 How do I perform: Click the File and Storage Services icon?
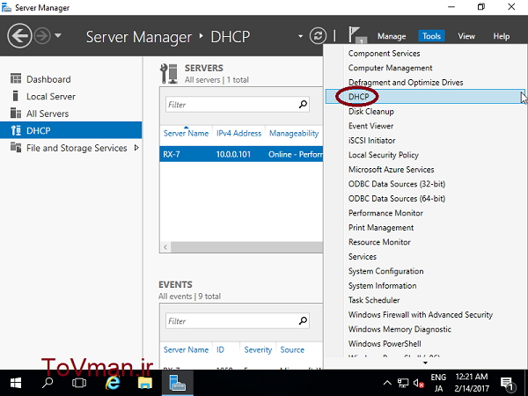coord(16,147)
